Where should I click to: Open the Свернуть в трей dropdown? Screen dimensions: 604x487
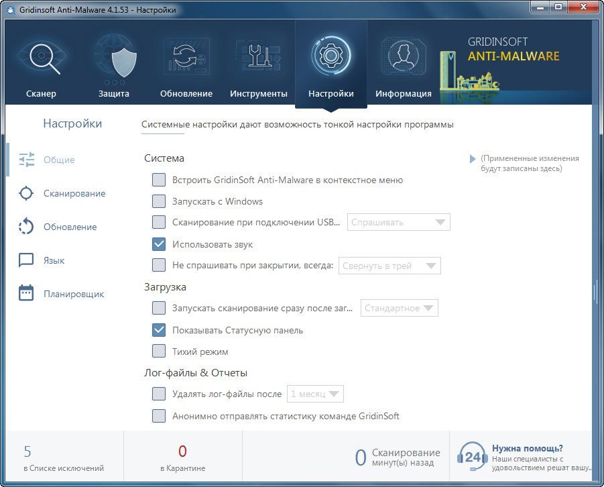389,266
